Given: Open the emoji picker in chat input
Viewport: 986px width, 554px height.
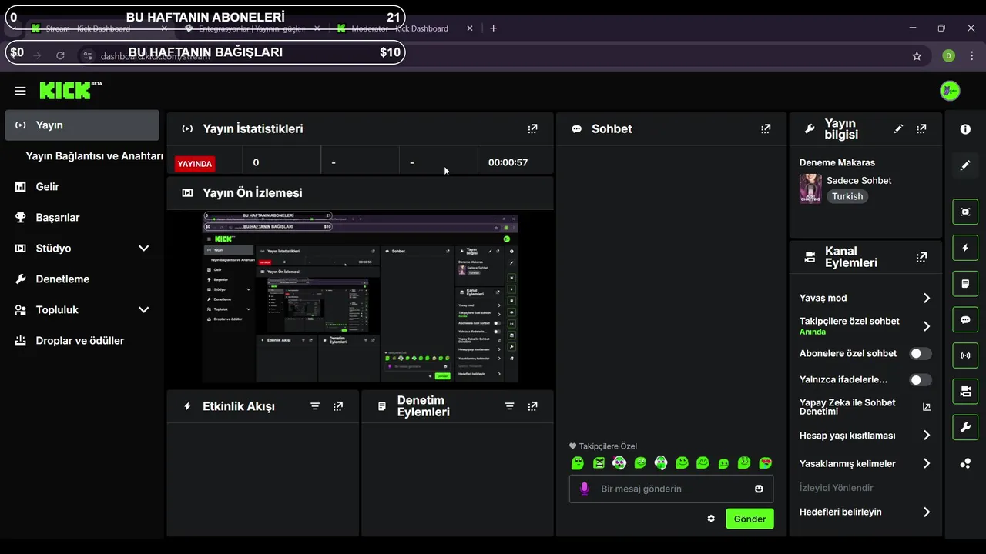Looking at the screenshot, I should point(759,489).
